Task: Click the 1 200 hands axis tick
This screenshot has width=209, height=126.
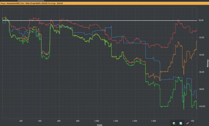Action: tap(116, 121)
